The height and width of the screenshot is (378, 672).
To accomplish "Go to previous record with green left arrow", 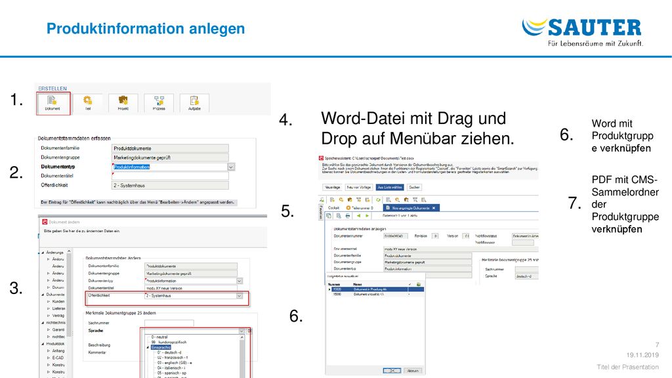I will [358, 215].
